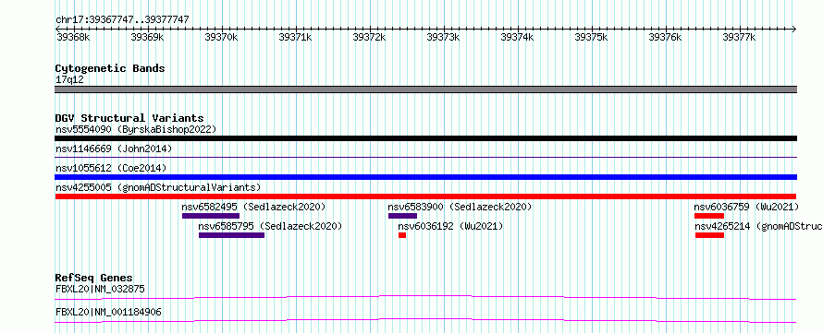Click the RefSeq Genes track title
This screenshot has width=823, height=333.
point(94,278)
